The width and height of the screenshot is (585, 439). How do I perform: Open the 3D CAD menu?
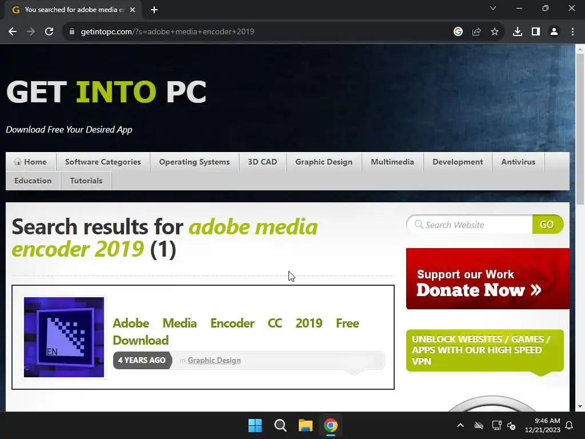tap(263, 162)
